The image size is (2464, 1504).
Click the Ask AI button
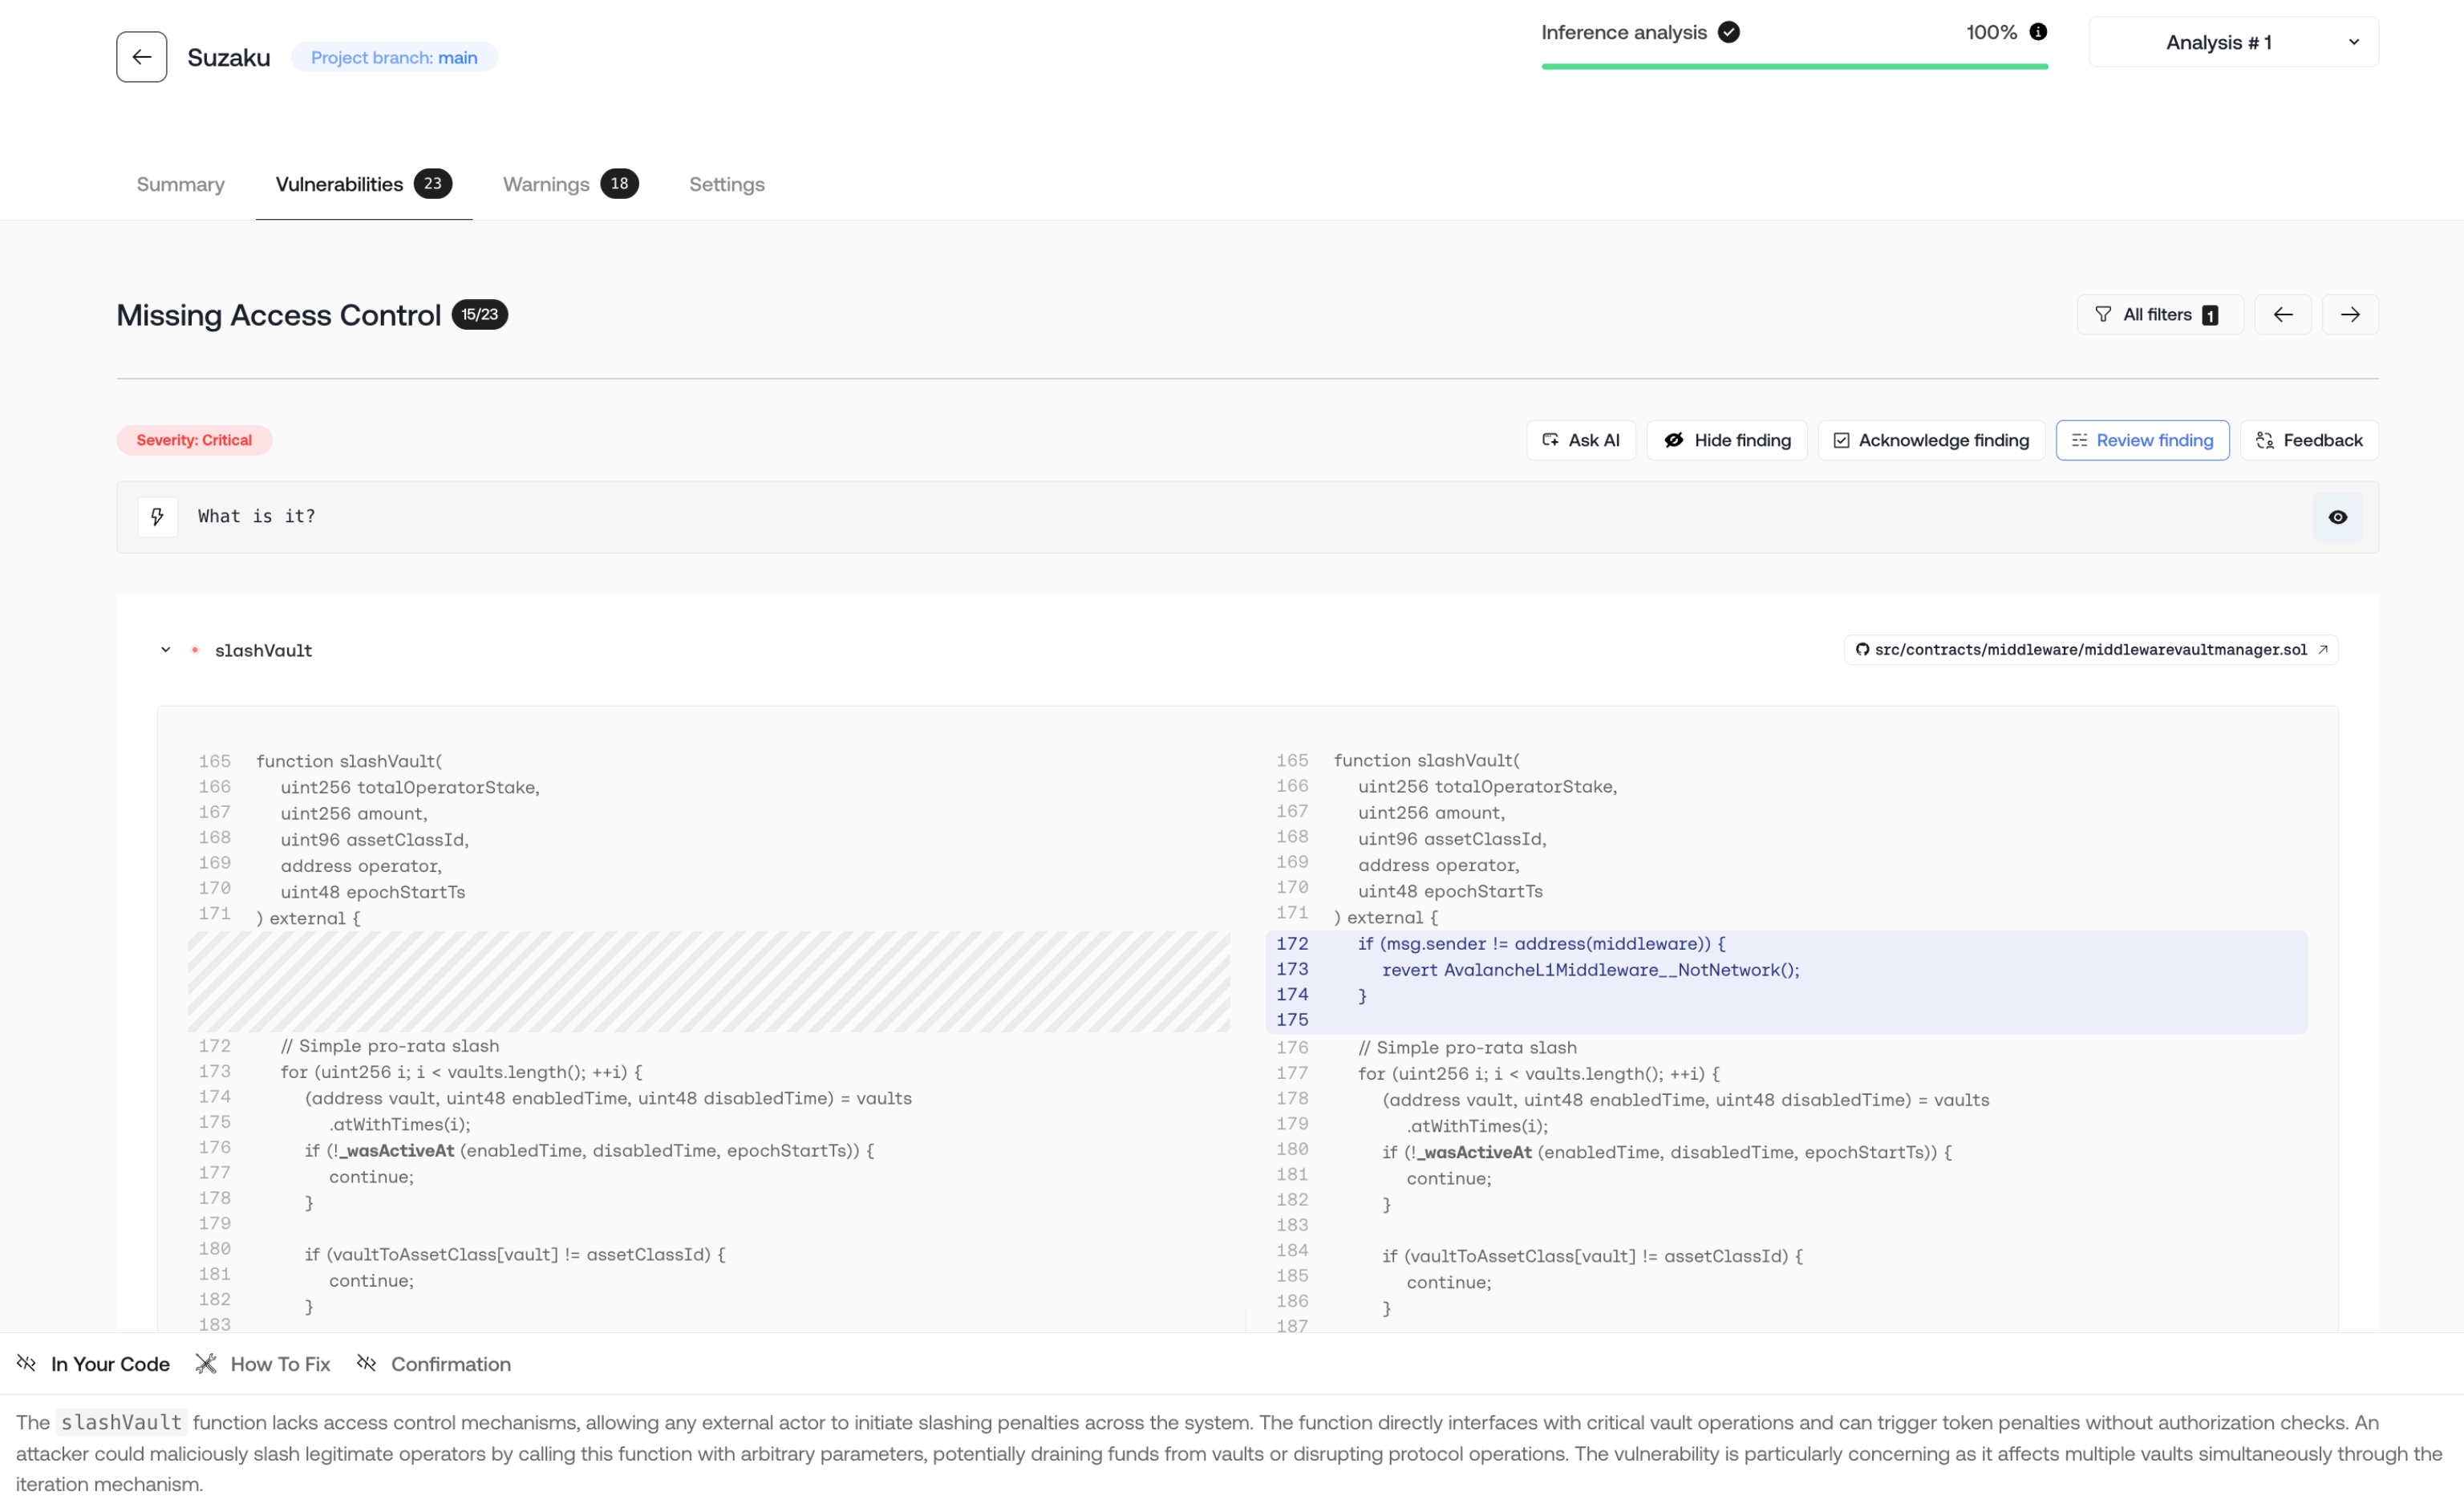(1580, 441)
